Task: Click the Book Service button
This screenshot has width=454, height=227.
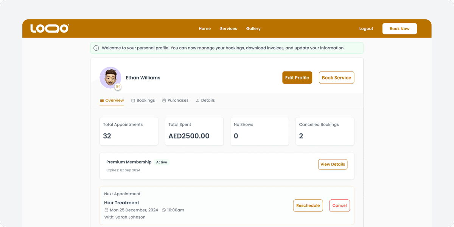Action: click(x=336, y=78)
